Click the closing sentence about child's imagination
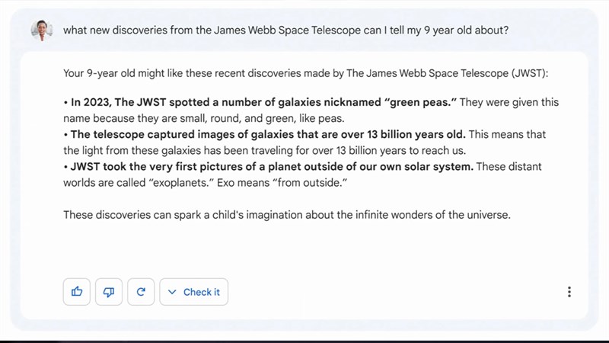609x343 pixels. click(286, 215)
